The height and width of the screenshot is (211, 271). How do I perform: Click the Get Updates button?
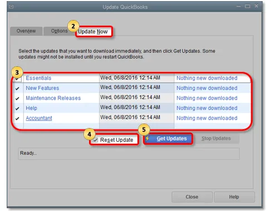coord(168,139)
